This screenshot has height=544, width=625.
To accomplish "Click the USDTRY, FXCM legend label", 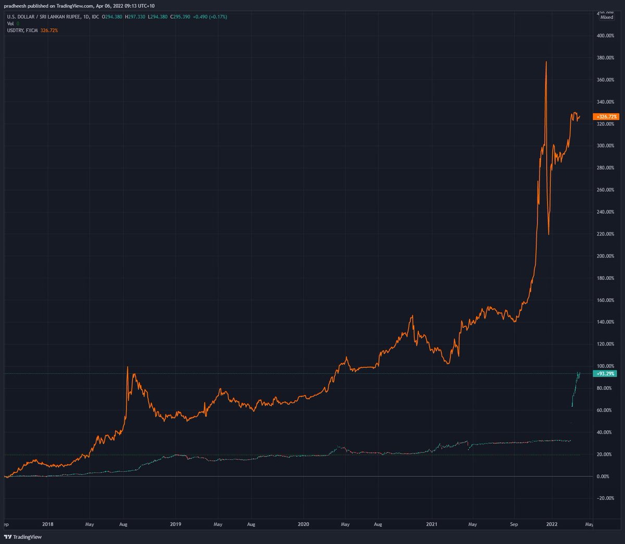I will (x=22, y=31).
